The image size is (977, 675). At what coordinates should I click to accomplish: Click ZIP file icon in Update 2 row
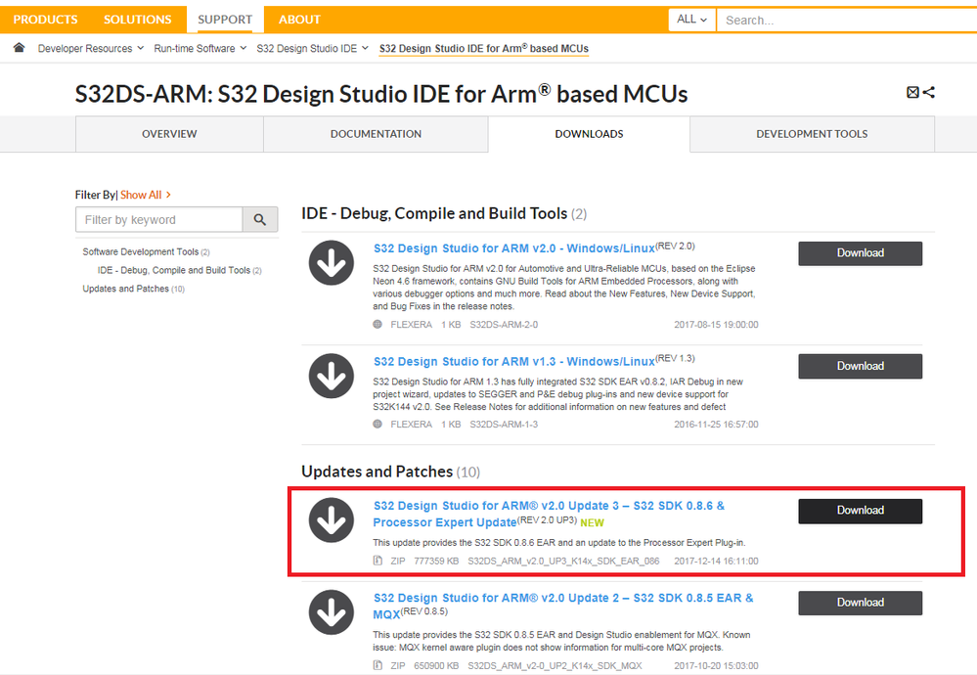point(377,665)
